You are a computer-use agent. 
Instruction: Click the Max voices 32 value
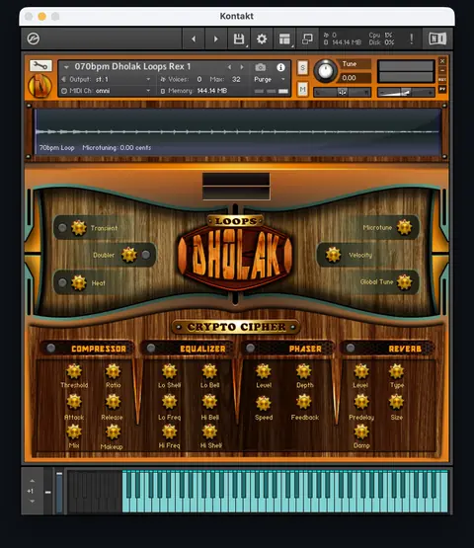(236, 79)
